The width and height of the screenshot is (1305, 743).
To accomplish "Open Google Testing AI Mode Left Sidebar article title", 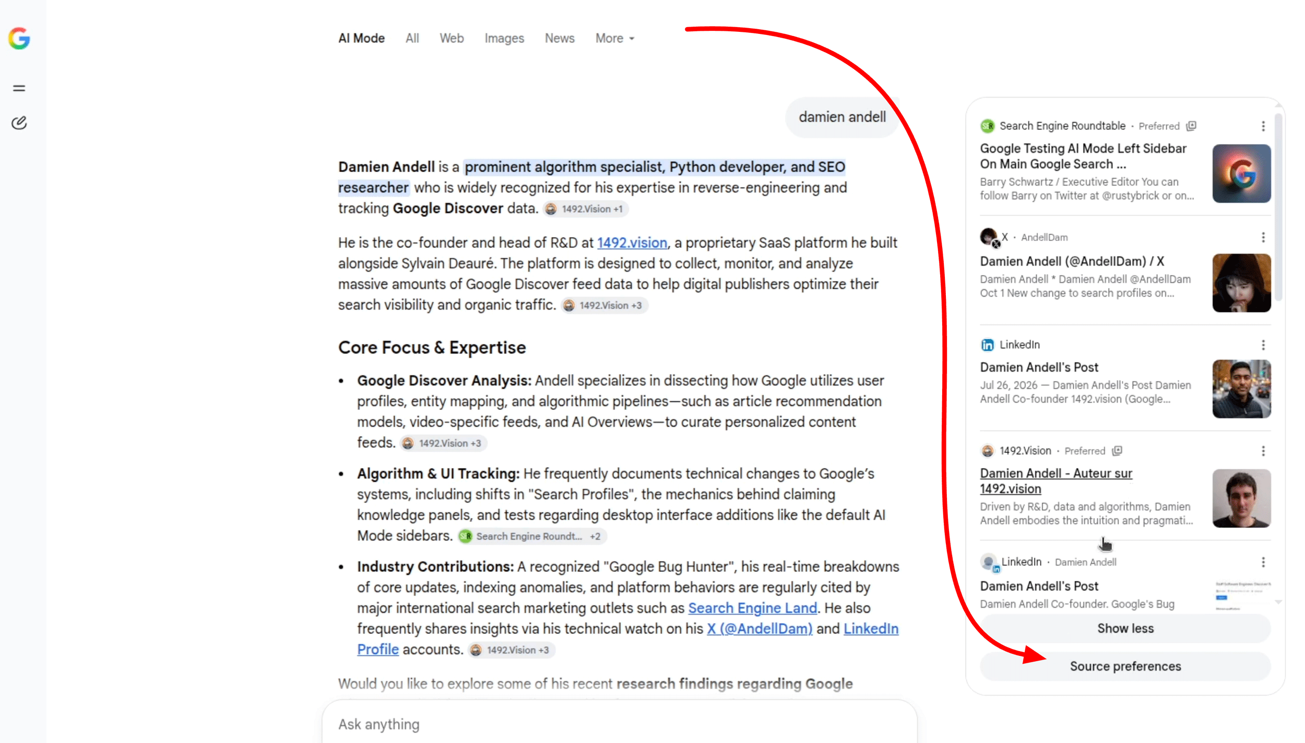I will pos(1083,156).
